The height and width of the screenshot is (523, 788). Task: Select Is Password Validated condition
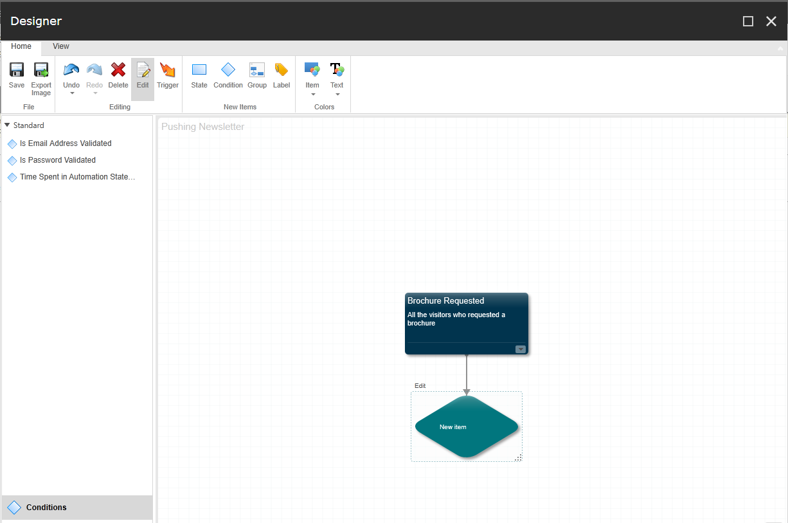pos(58,160)
